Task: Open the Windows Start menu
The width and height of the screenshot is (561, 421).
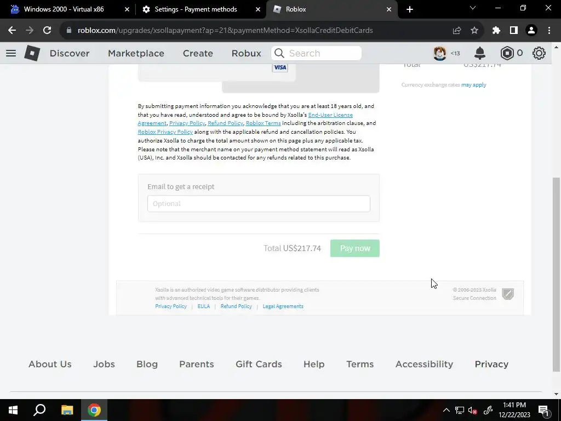Action: [x=13, y=410]
